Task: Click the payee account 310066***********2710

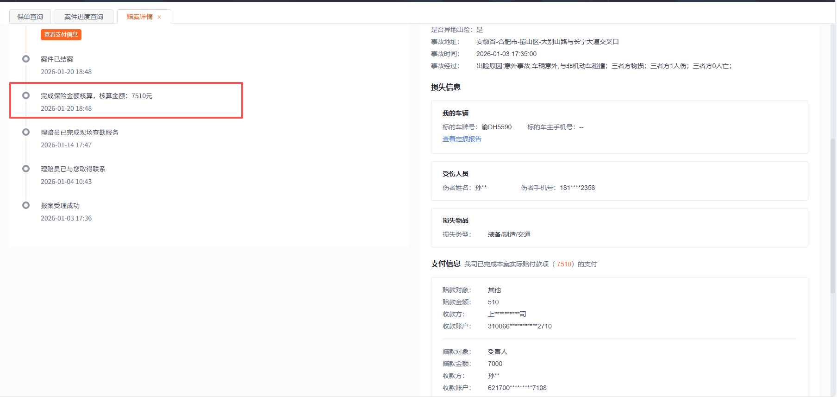Action: point(519,326)
